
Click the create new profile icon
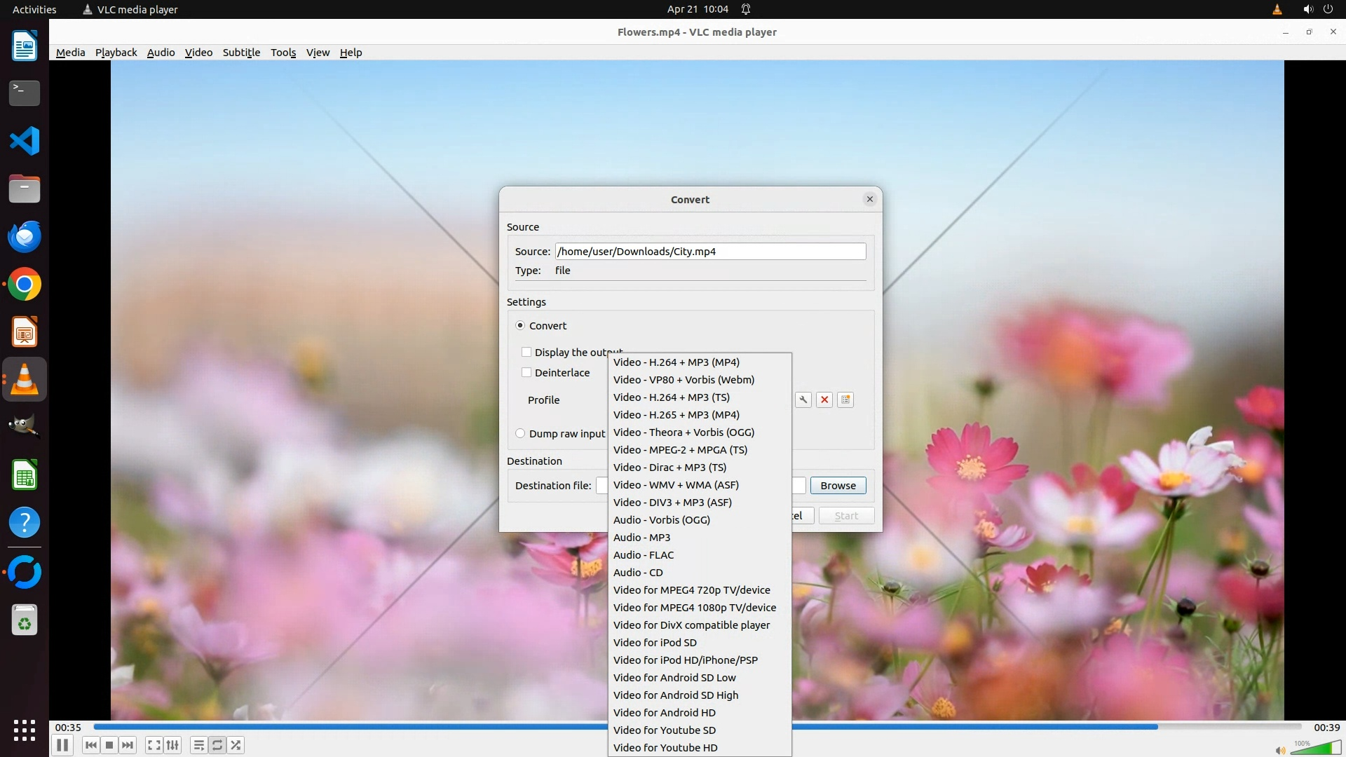[845, 400]
